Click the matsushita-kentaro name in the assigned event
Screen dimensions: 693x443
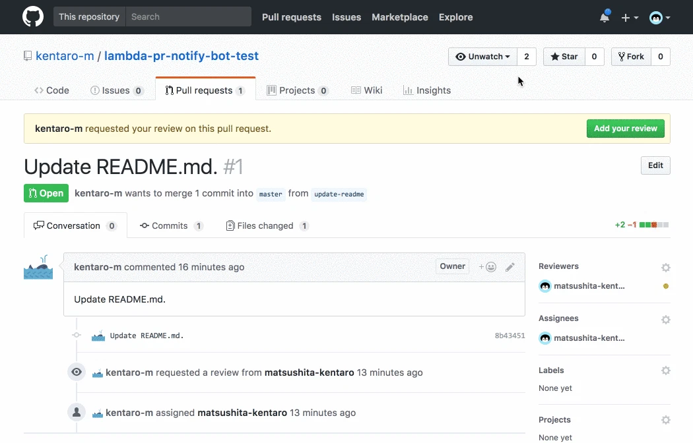click(x=242, y=413)
